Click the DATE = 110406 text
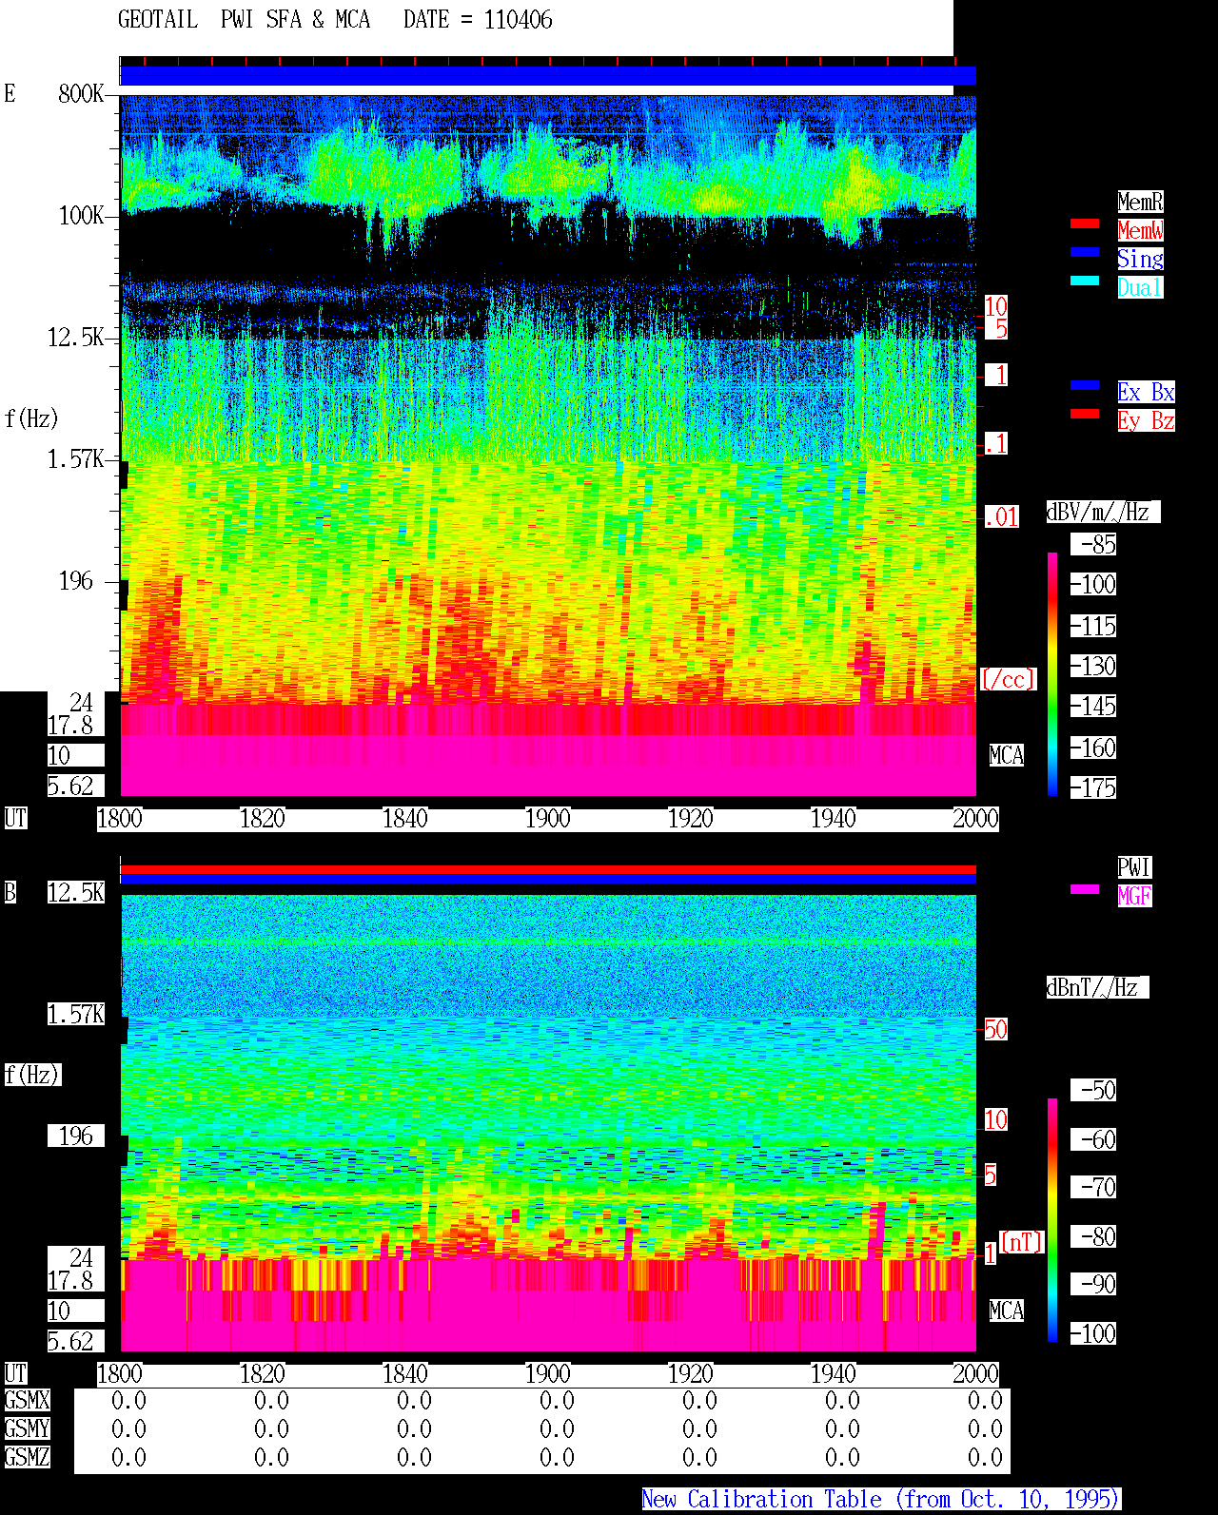Viewport: 1218px width, 1515px height. click(x=478, y=20)
